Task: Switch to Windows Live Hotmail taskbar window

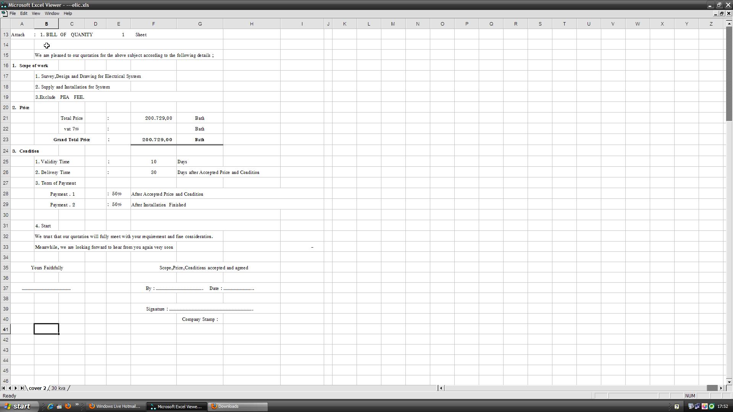Action: coord(115,406)
